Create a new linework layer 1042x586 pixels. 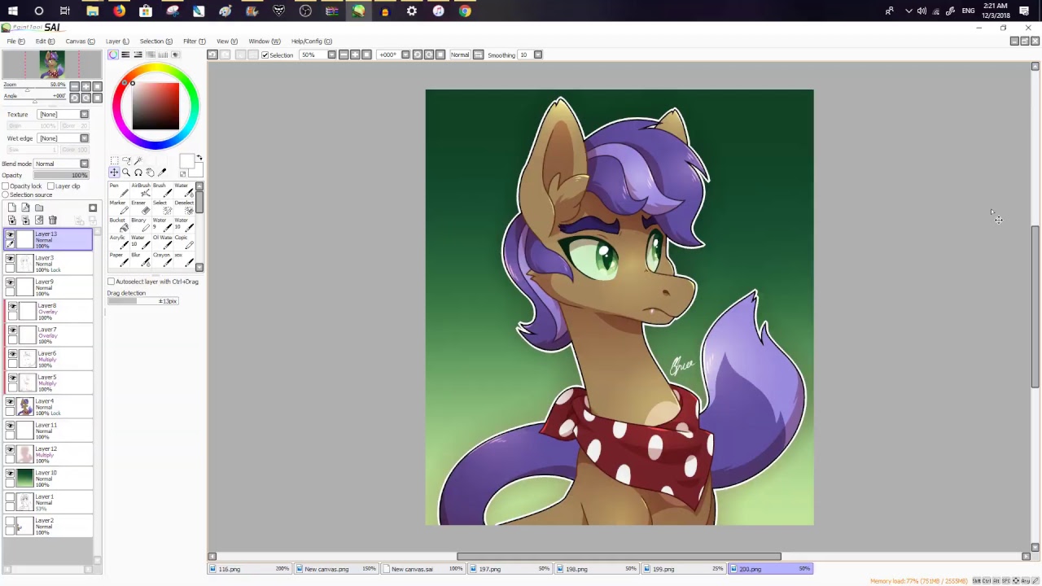(x=25, y=208)
